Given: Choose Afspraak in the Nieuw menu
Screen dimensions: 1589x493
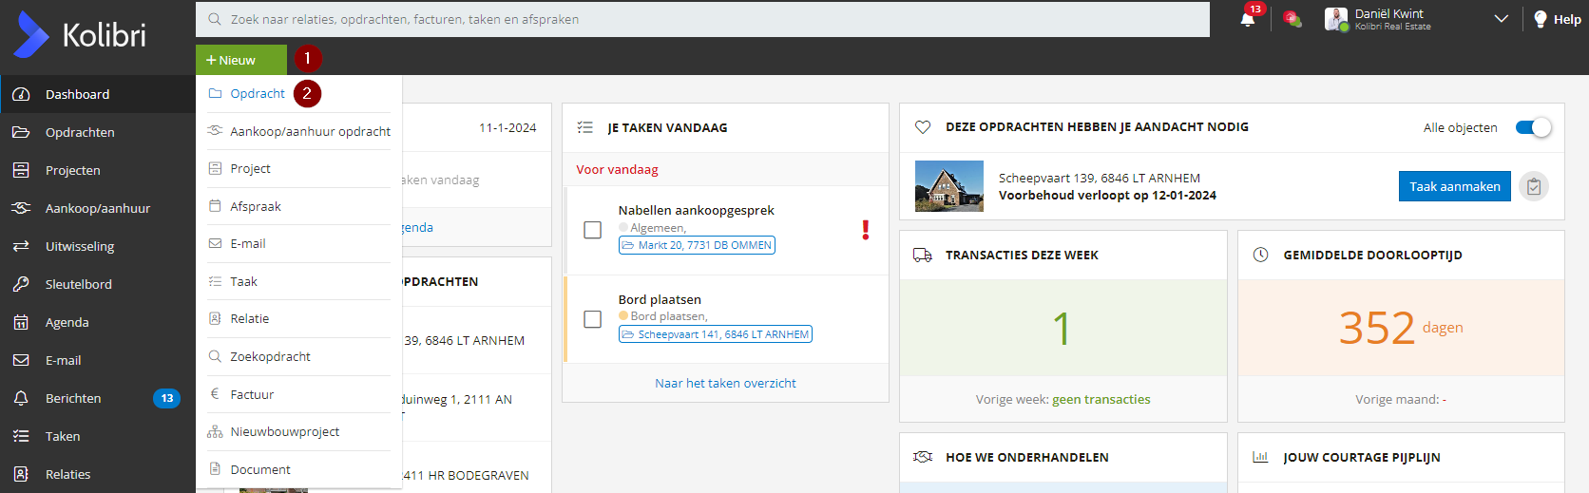Looking at the screenshot, I should pyautogui.click(x=298, y=206).
